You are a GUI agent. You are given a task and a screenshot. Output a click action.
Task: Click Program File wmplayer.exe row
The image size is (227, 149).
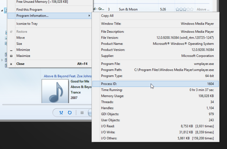(155, 64)
